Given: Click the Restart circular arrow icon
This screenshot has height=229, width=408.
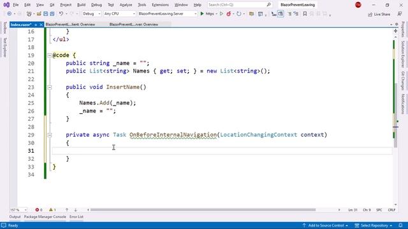Looking at the screenshot, I should (x=238, y=14).
